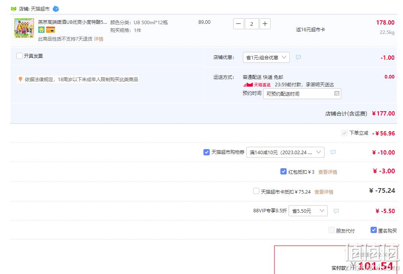Expand the 店铺优惠 discount dropdown

pyautogui.click(x=266, y=57)
